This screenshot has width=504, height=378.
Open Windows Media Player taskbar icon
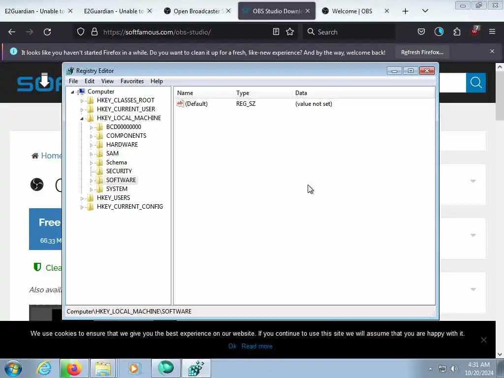coord(133,368)
